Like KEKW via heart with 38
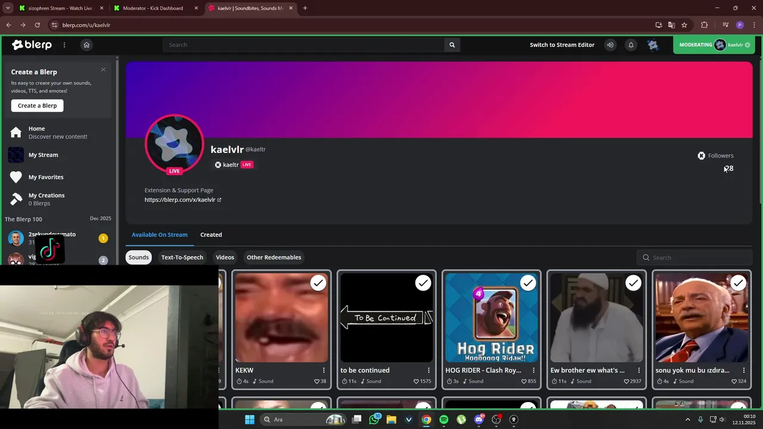This screenshot has width=763, height=429. click(x=321, y=381)
